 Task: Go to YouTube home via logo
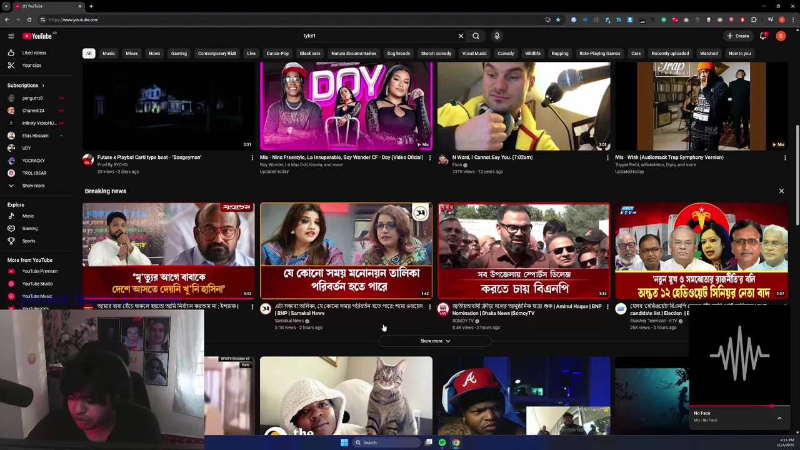(x=38, y=36)
